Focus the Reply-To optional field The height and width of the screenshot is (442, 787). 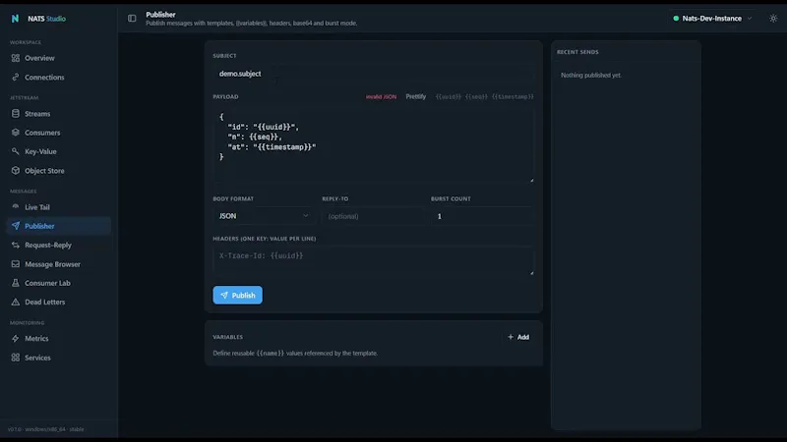tap(374, 216)
